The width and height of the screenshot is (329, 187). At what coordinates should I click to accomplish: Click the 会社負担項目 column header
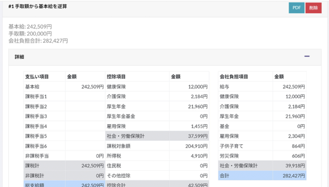234,77
